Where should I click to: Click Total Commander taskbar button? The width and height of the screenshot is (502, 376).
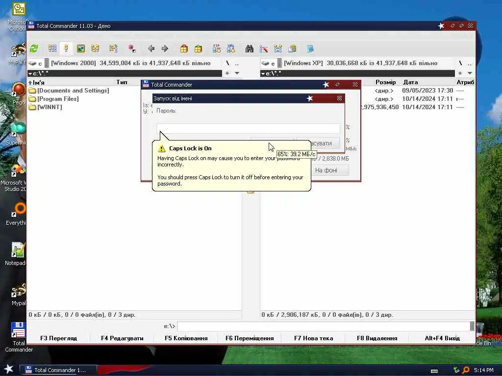point(58,370)
